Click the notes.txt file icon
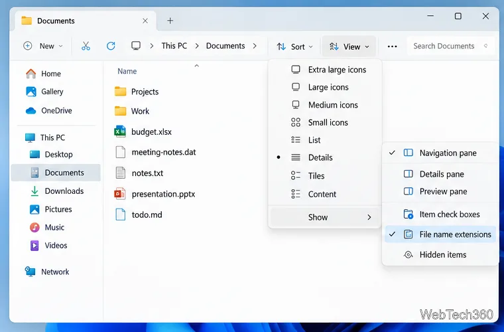The height and width of the screenshot is (332, 504). pyautogui.click(x=121, y=173)
